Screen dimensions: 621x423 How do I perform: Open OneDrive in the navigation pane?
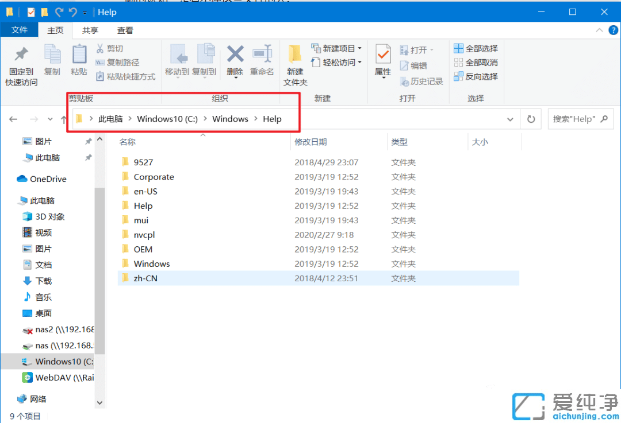41,179
